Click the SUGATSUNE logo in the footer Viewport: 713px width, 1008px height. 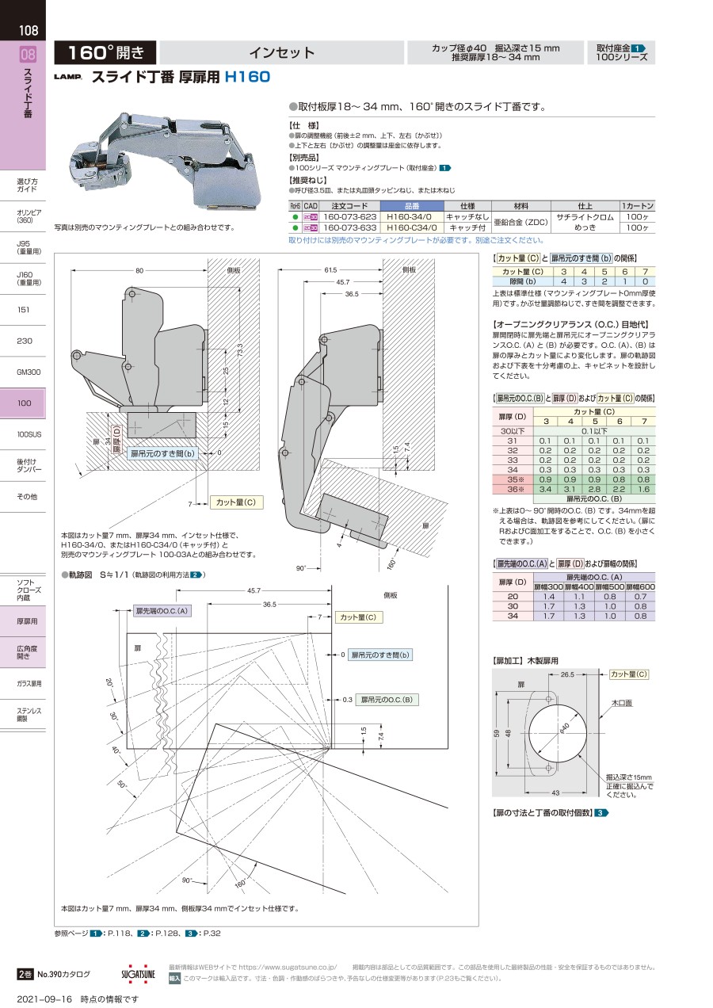coord(139,973)
